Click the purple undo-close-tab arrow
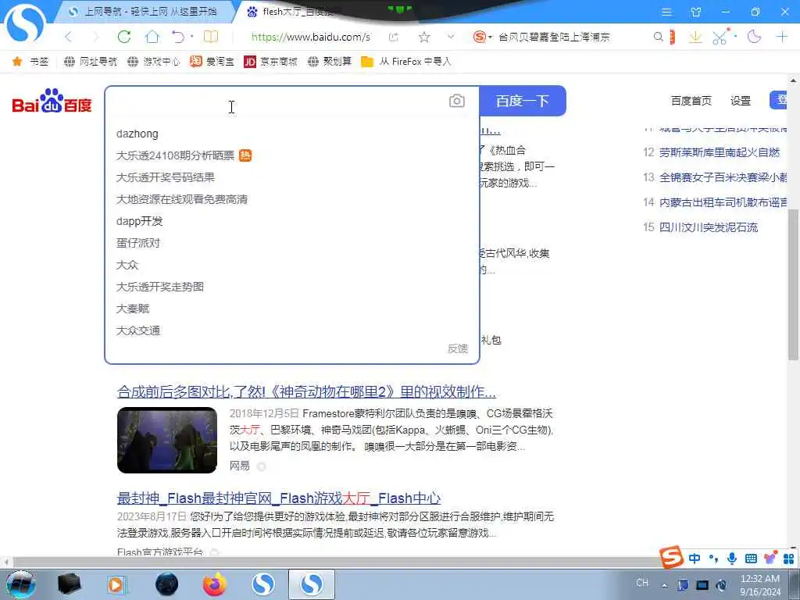Viewport: 800px width, 600px height. click(178, 37)
